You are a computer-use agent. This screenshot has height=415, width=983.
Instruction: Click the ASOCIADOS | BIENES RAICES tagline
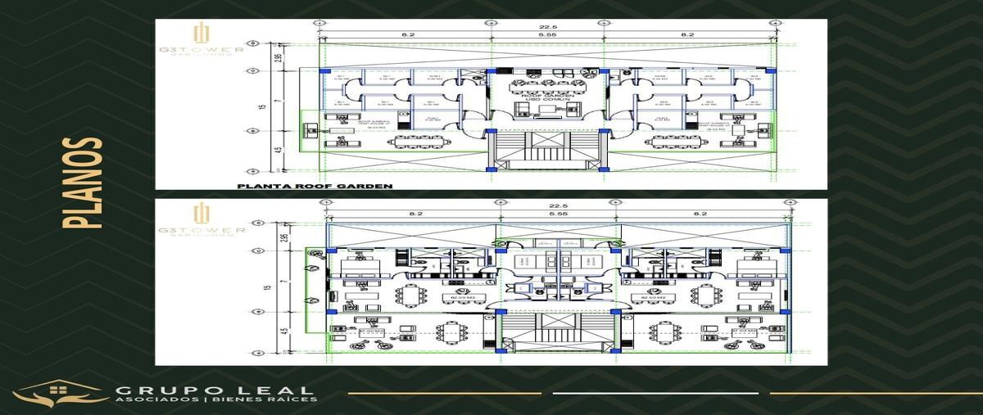(x=215, y=400)
